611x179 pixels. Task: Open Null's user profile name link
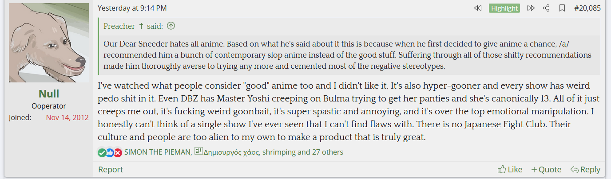coord(49,94)
